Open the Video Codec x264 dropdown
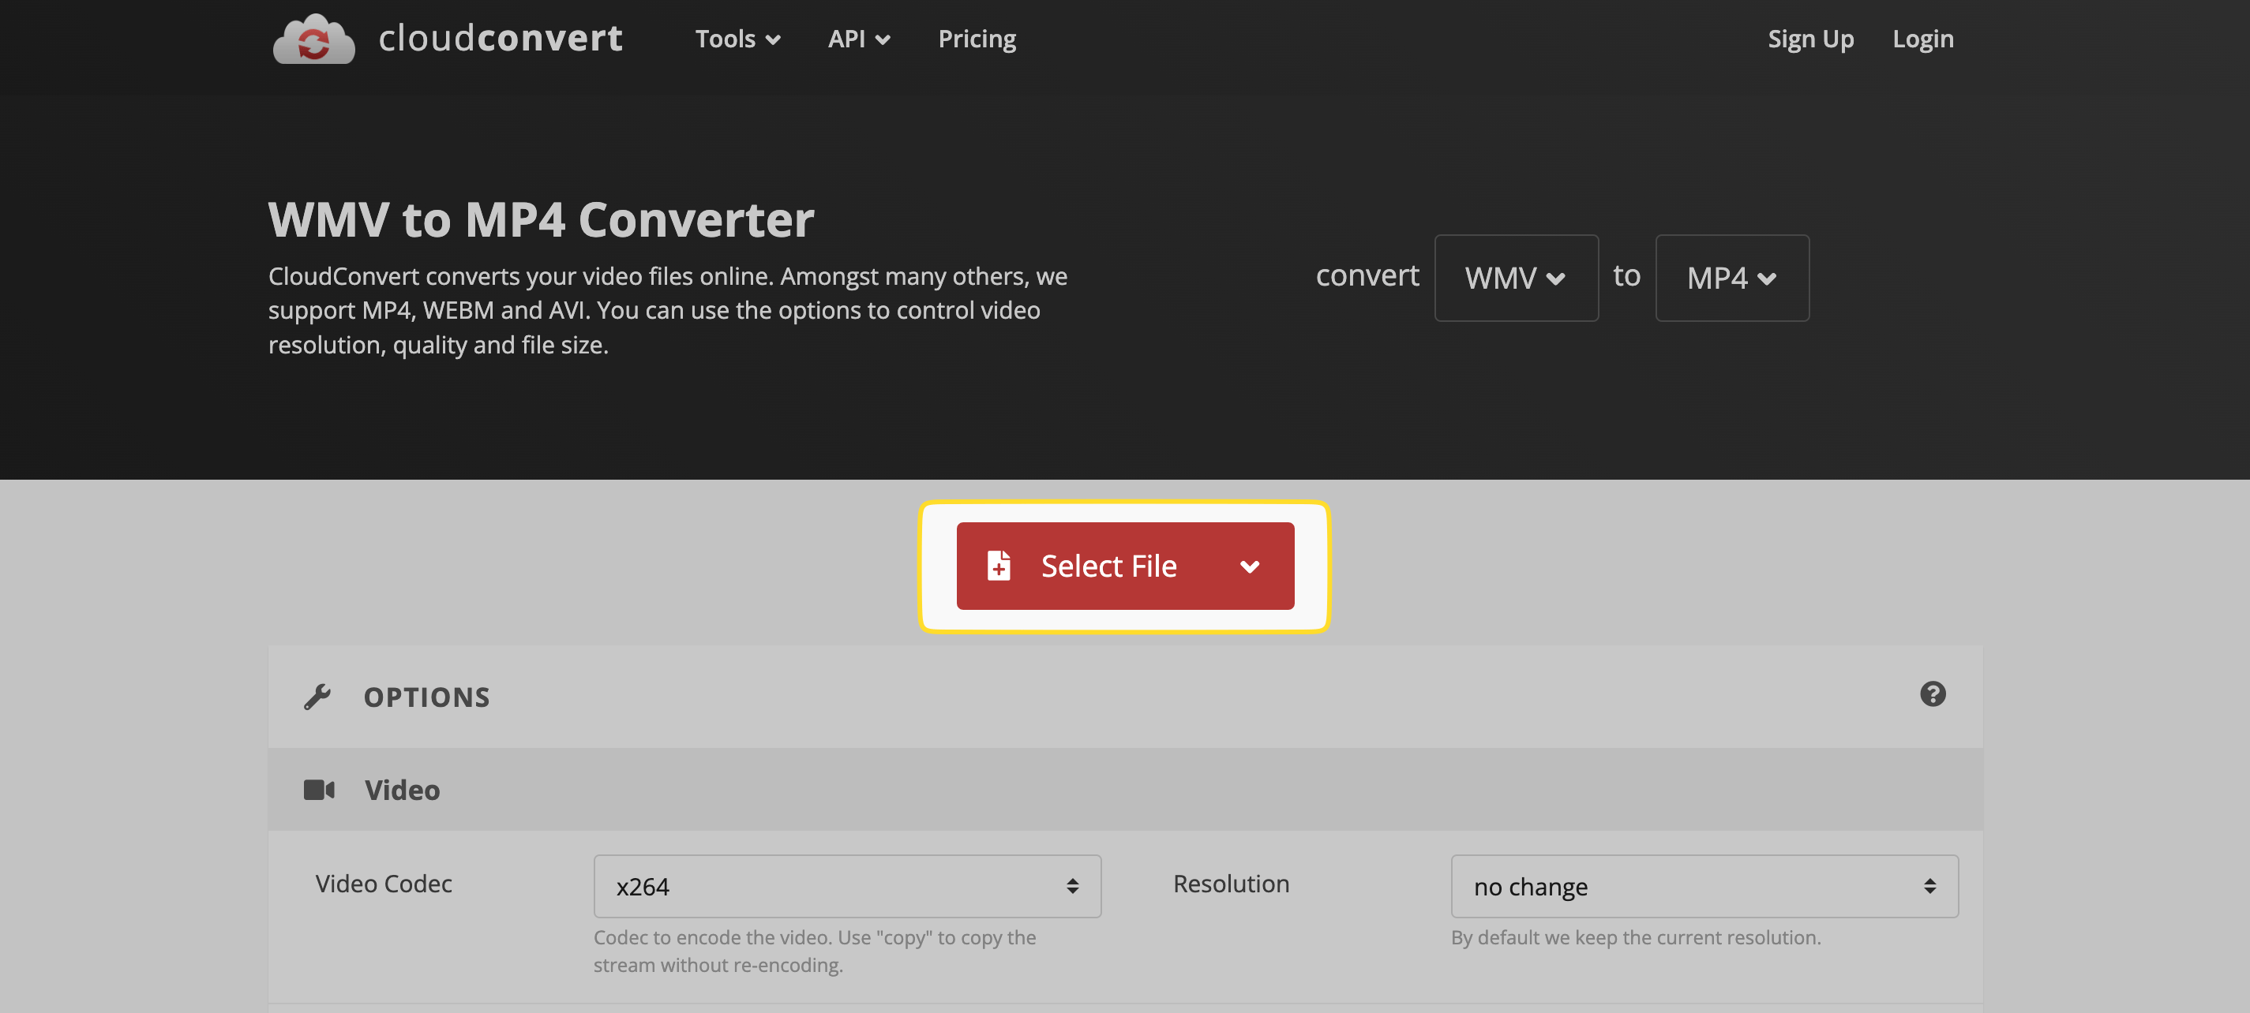2250x1013 pixels. tap(846, 886)
